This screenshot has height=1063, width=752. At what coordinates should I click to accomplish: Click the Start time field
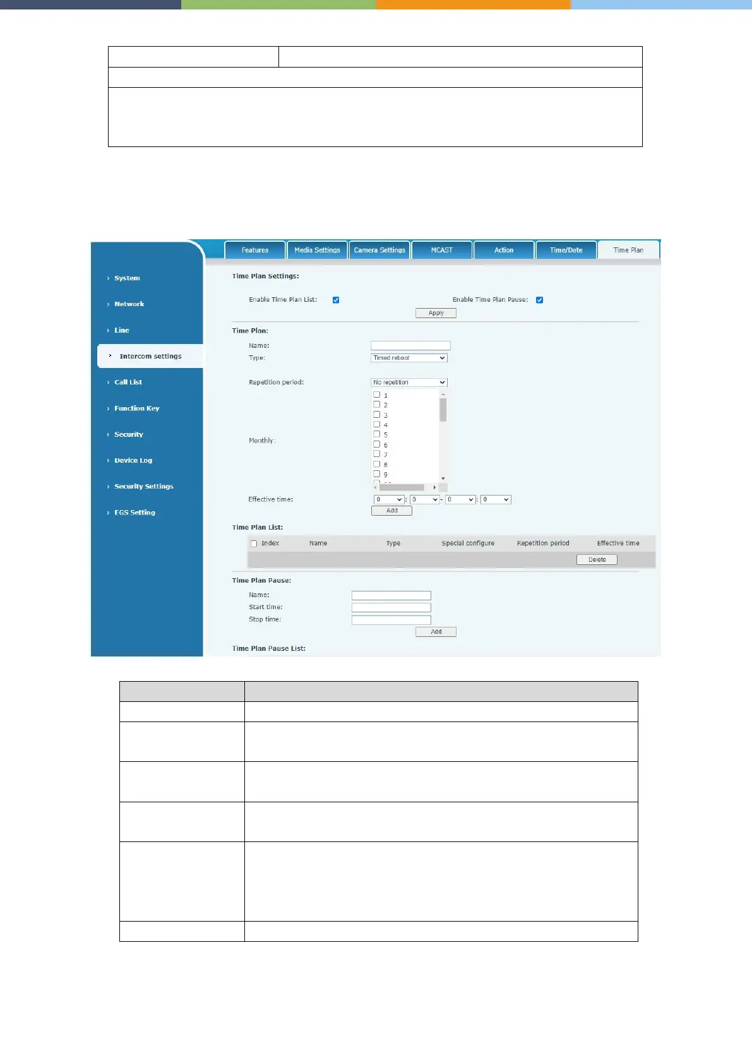pos(391,607)
